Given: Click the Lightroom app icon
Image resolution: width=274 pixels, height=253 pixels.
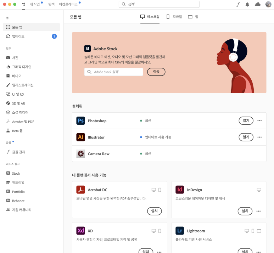Looking at the screenshot, I should pyautogui.click(x=180, y=231).
